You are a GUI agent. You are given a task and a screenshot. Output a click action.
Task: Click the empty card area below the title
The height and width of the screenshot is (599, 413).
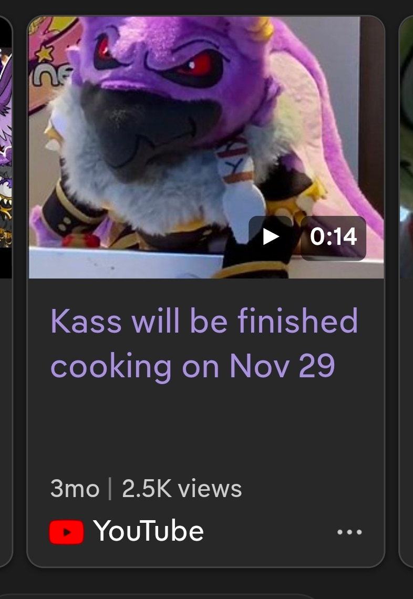pos(205,428)
